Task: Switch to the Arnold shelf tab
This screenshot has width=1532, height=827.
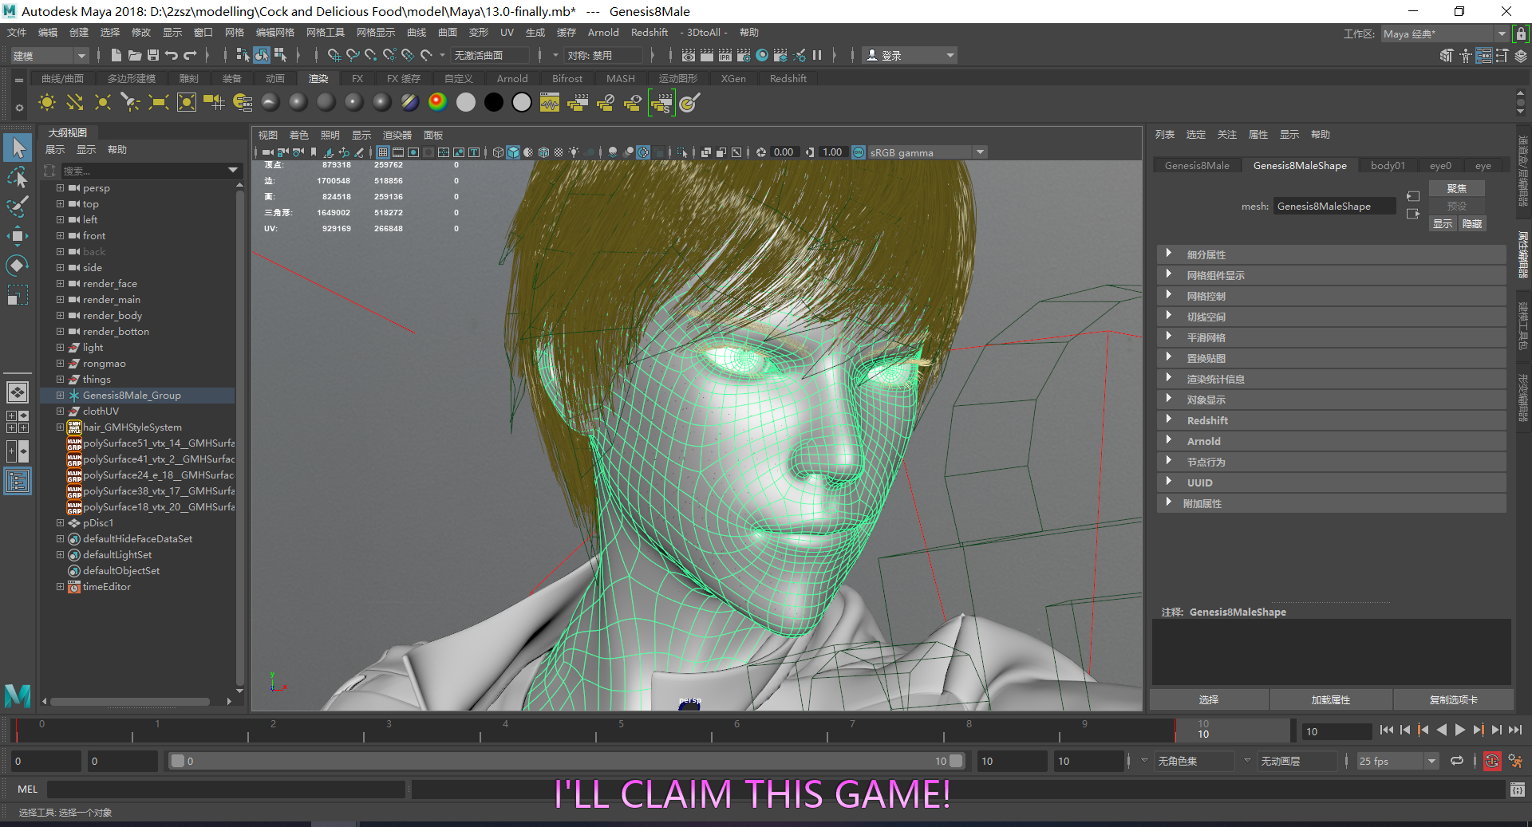Action: pyautogui.click(x=511, y=79)
